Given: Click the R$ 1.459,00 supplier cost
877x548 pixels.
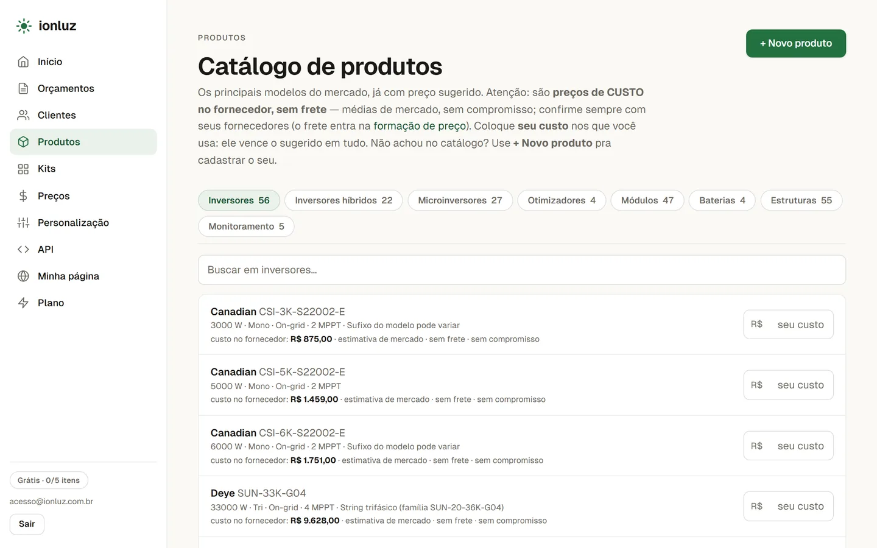Looking at the screenshot, I should [314, 399].
